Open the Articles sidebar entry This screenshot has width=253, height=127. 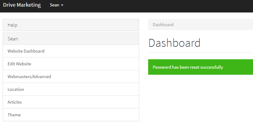[x=71, y=102]
